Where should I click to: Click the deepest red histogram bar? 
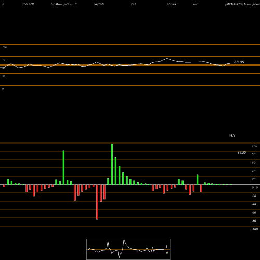97,202
